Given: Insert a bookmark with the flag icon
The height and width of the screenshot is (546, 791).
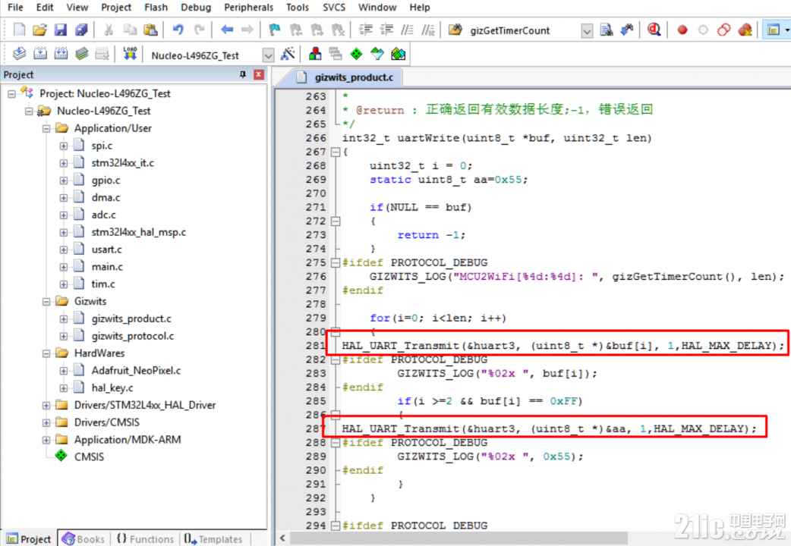Looking at the screenshot, I should [275, 30].
